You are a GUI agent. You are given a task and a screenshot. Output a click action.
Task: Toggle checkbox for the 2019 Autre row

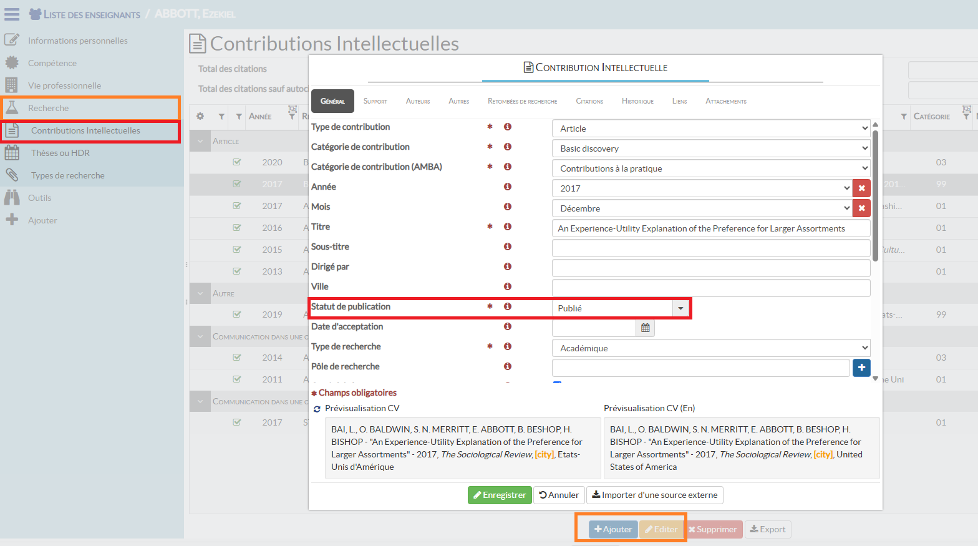click(237, 314)
